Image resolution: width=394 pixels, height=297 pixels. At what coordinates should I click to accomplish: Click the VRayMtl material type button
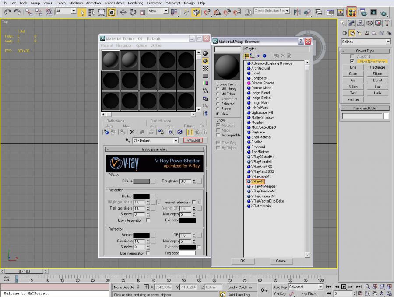[x=193, y=140]
